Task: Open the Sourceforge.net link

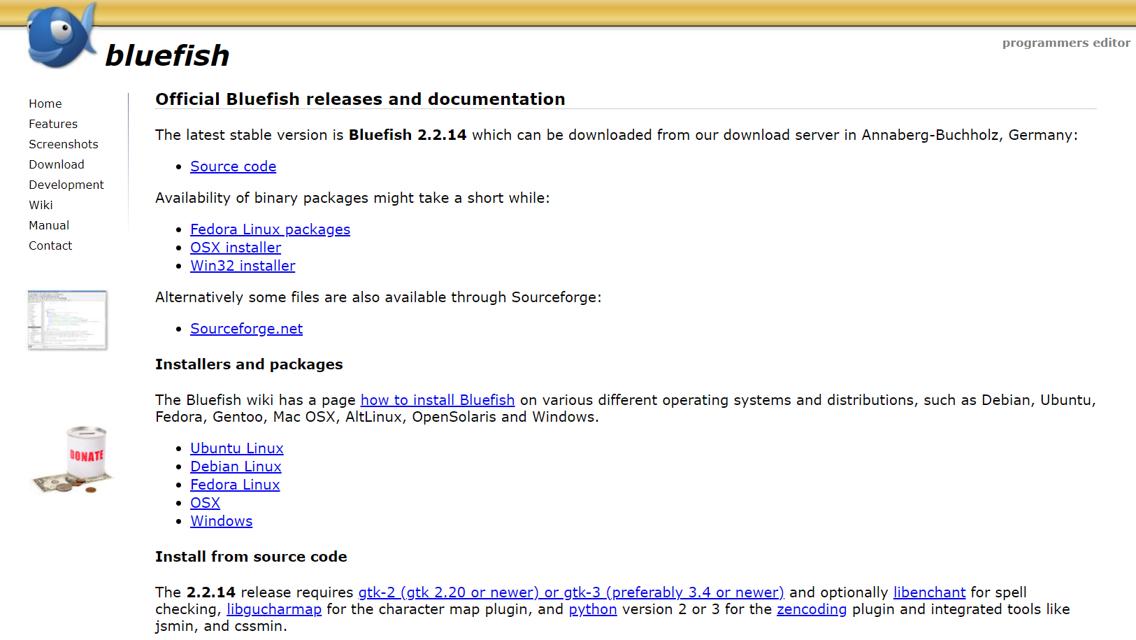Action: pos(247,329)
